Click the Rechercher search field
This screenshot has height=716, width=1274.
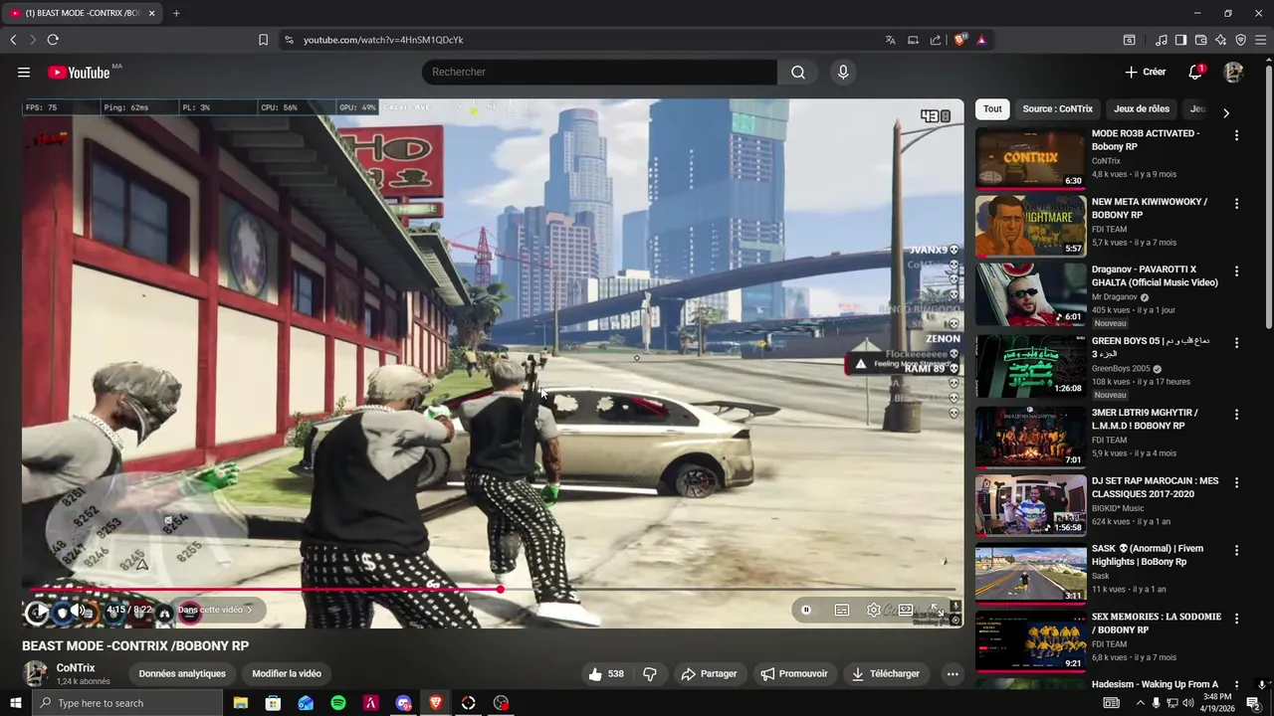point(599,72)
